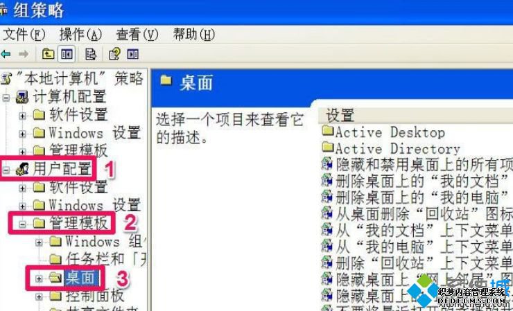Click the Export List toolbar icon
Viewport: 513px width, 311px height.
pos(90,54)
